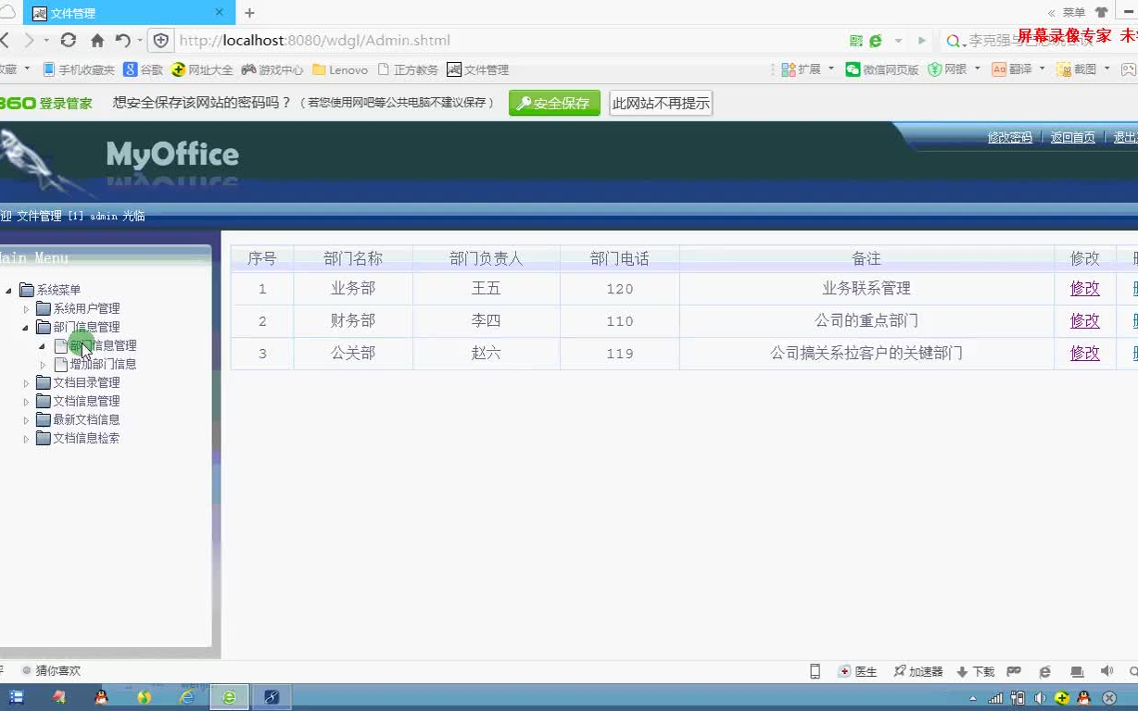1138x711 pixels.
Task: Click the browser home icon
Action: coord(95,41)
